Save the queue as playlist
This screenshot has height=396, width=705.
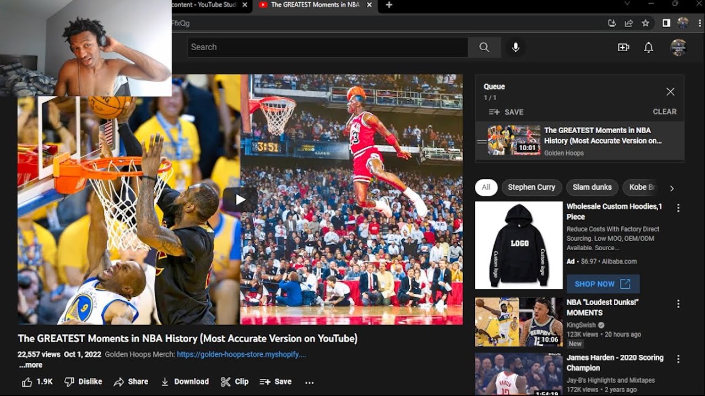(x=506, y=112)
